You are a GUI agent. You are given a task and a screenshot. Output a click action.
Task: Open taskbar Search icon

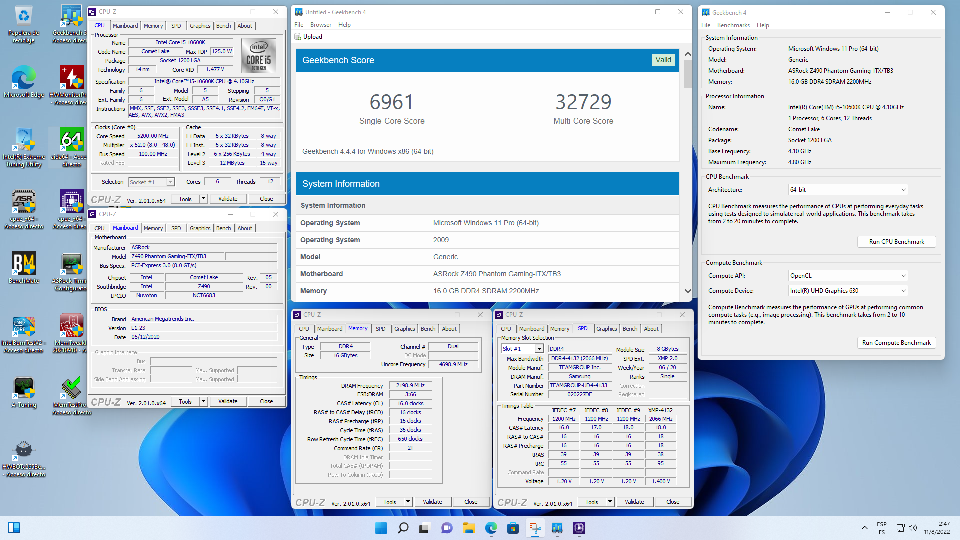[x=403, y=528]
